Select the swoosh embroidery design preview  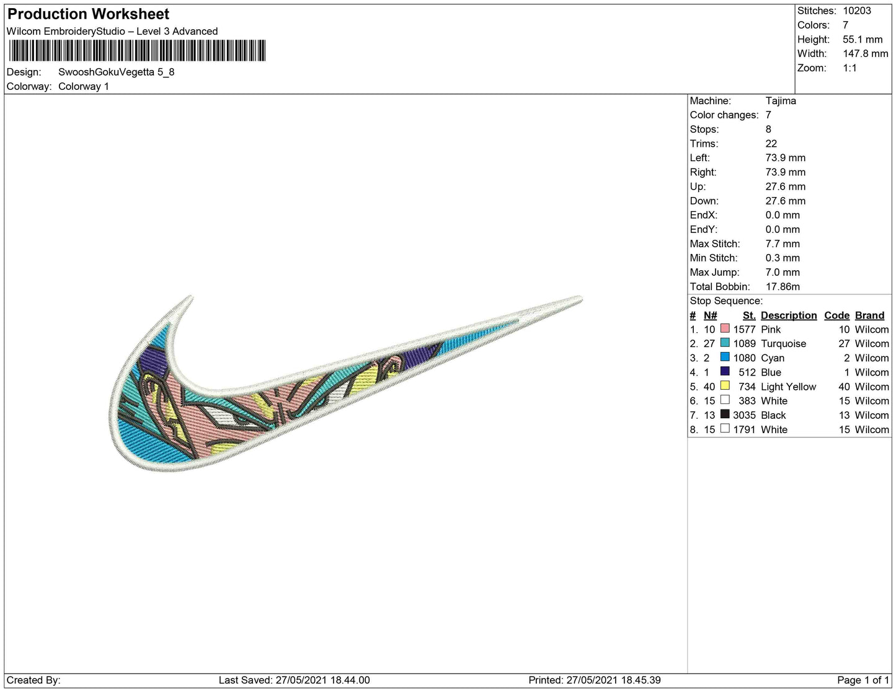[x=346, y=384]
